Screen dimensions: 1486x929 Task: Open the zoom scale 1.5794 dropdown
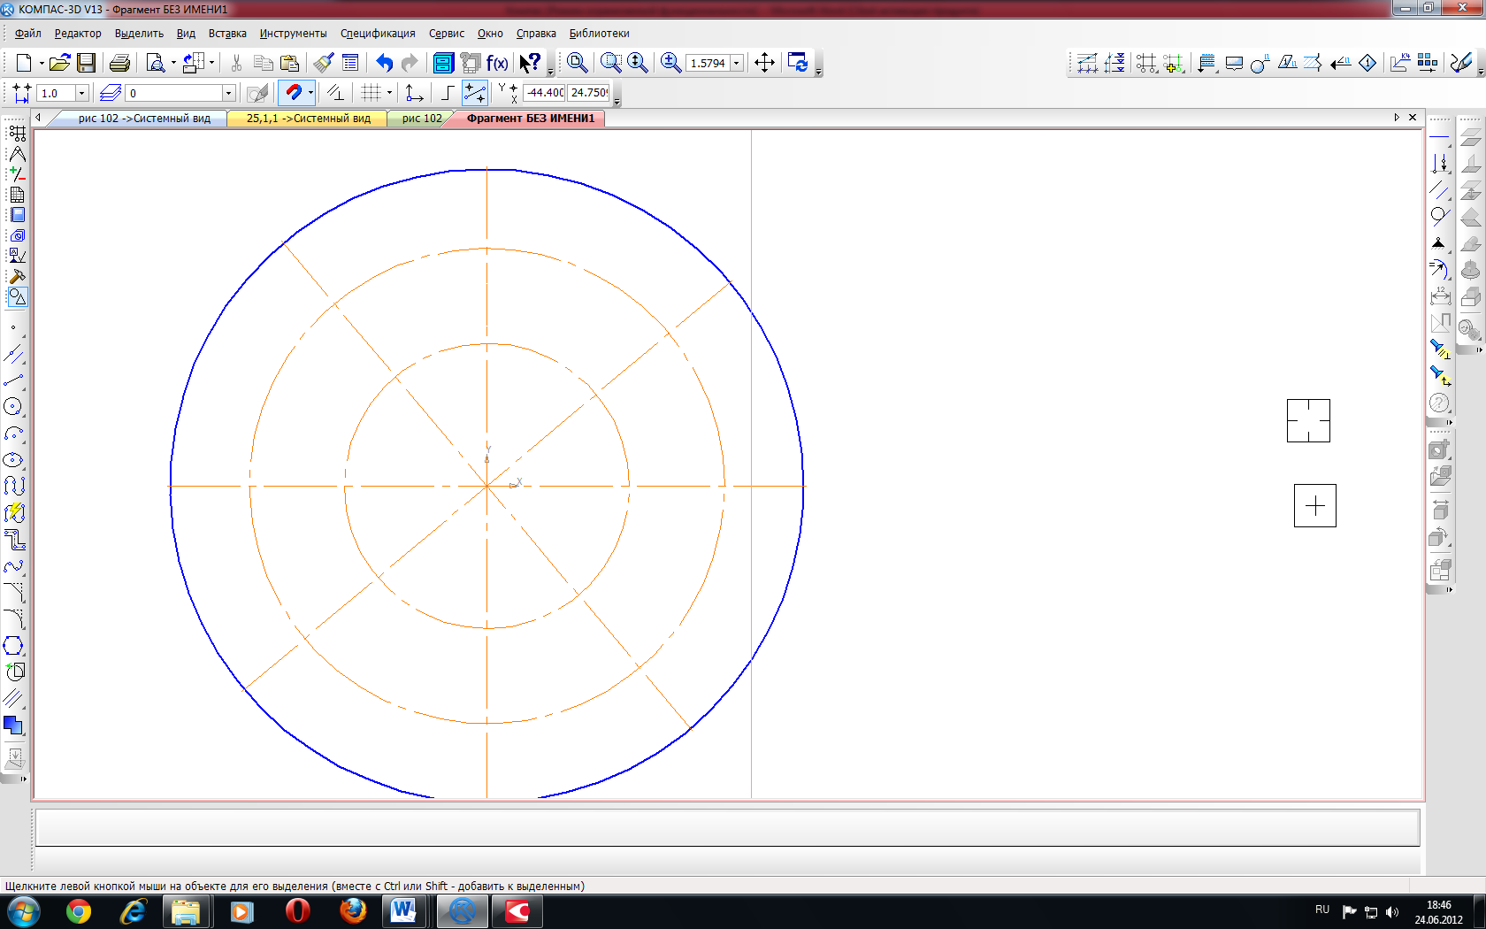(x=736, y=64)
